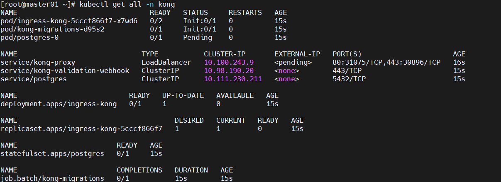Click the 'RESTARTS' column header
The width and height of the screenshot is (501, 182).
pyautogui.click(x=245, y=12)
